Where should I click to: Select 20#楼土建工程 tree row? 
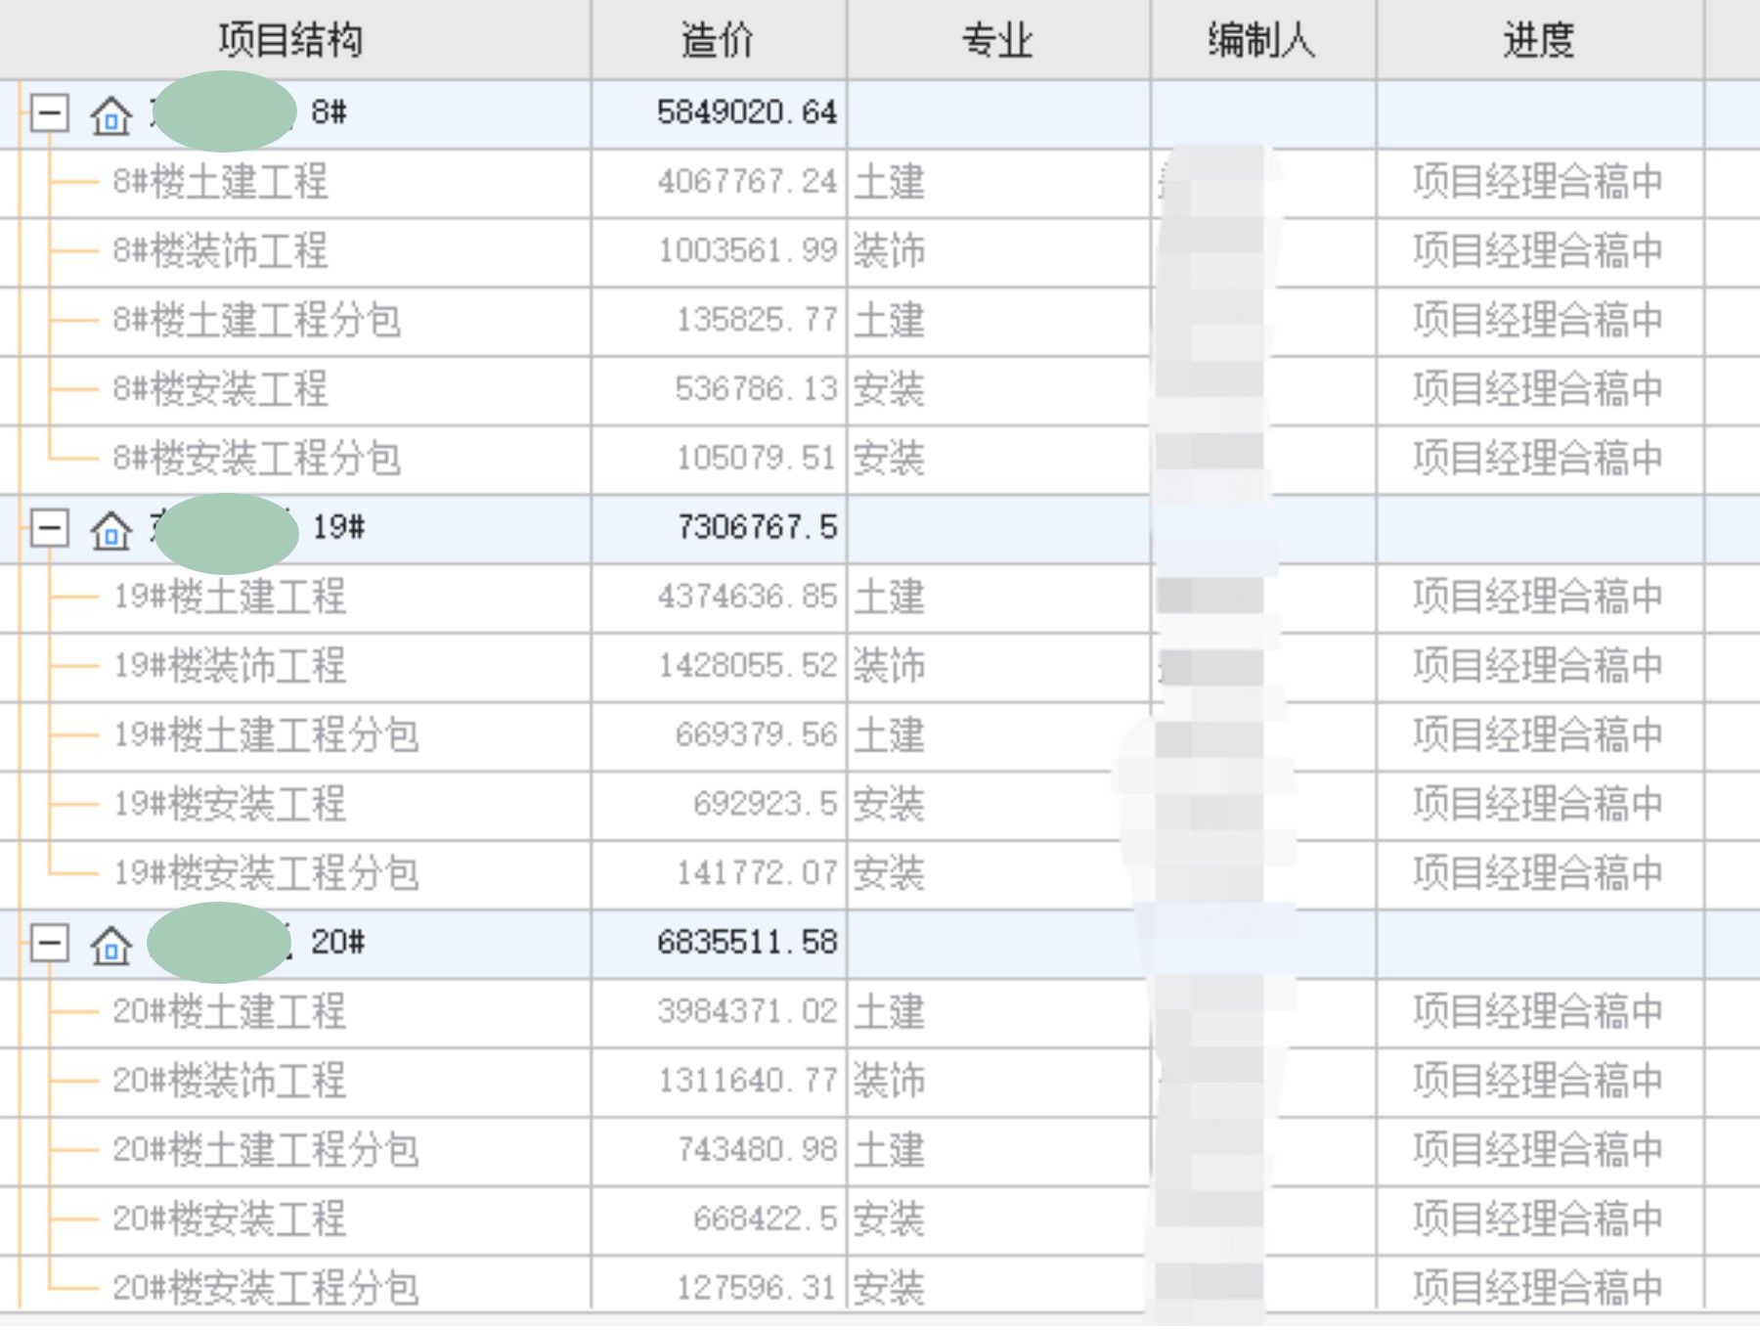[x=230, y=1011]
